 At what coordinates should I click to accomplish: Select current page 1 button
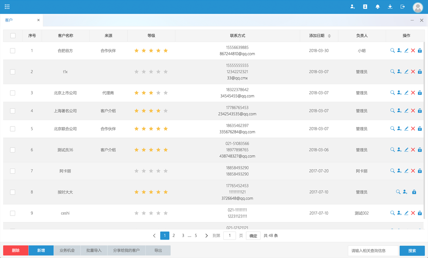point(165,236)
